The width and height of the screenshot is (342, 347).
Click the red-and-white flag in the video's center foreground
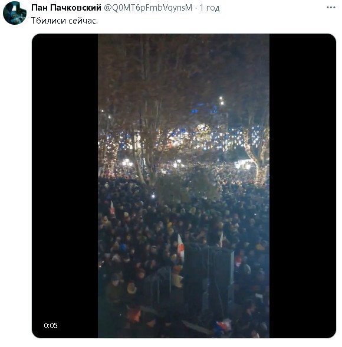click(x=180, y=247)
